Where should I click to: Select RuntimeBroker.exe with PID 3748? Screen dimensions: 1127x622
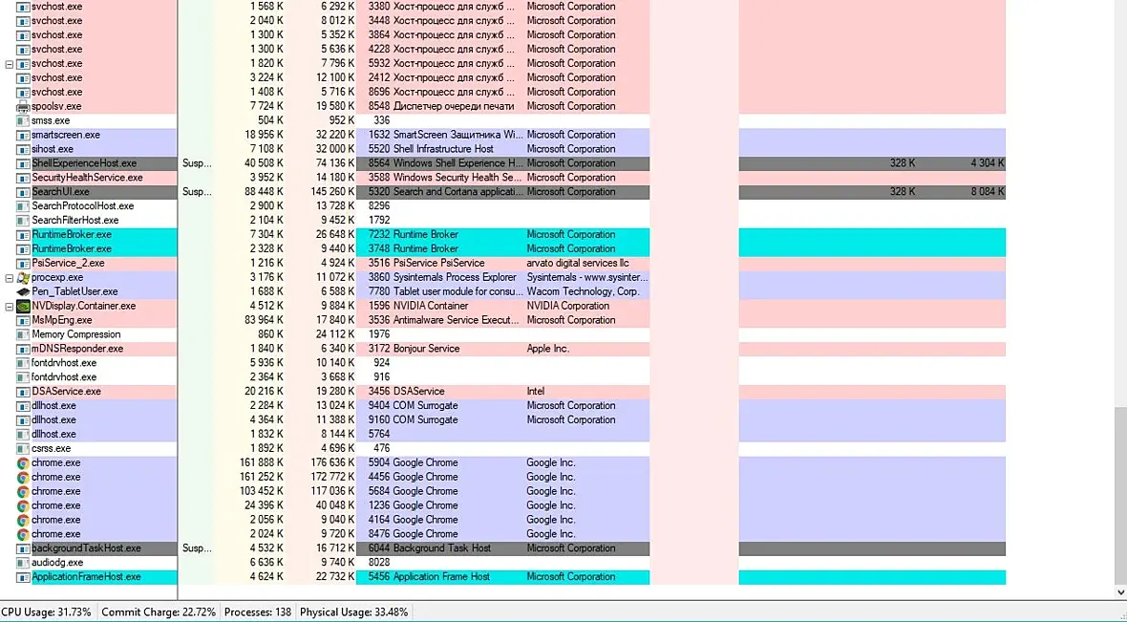pos(72,248)
